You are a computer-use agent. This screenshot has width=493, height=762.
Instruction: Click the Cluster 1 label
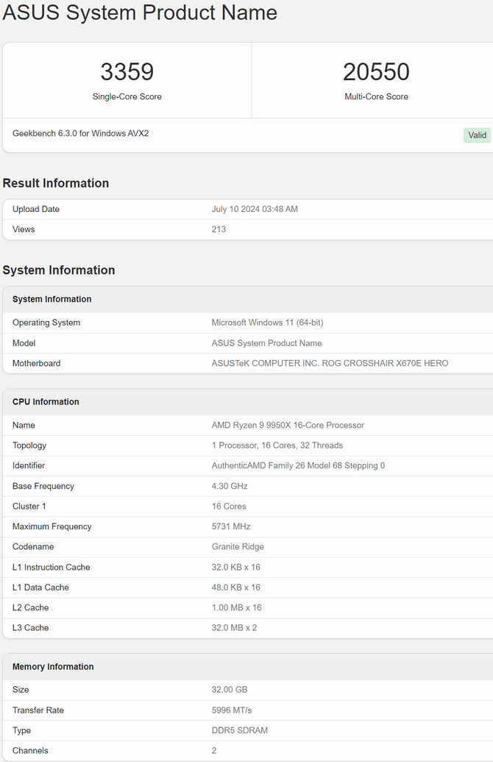pos(29,507)
